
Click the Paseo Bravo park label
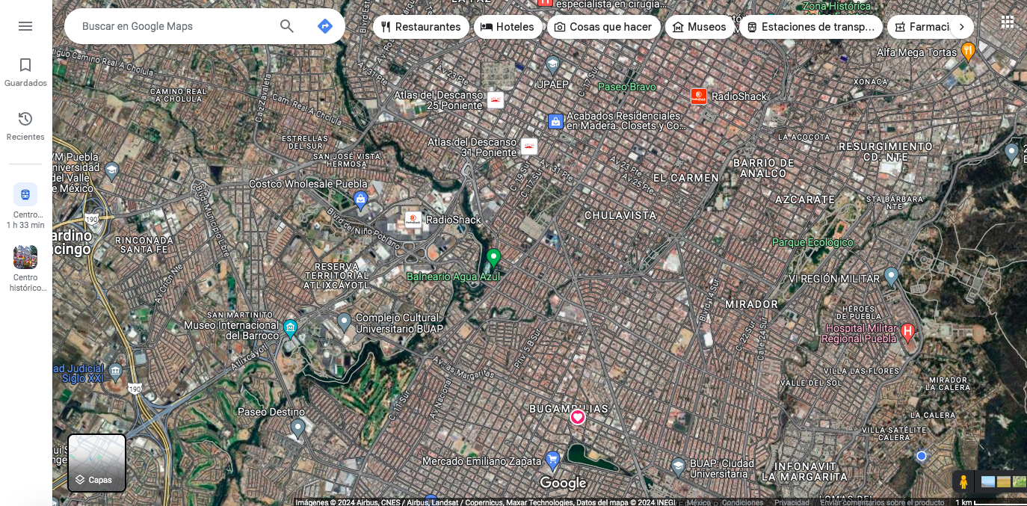tap(627, 87)
